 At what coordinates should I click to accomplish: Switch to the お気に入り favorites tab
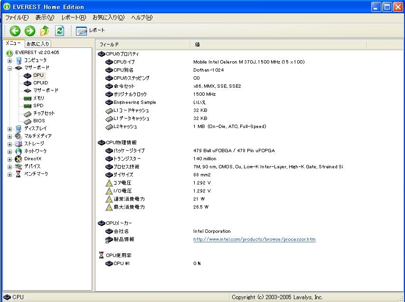pos(38,44)
